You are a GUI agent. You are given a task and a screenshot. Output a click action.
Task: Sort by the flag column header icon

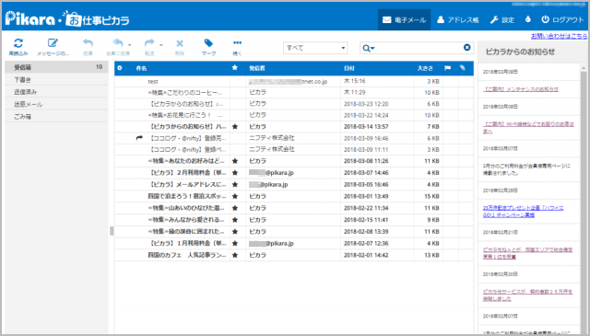tap(447, 68)
